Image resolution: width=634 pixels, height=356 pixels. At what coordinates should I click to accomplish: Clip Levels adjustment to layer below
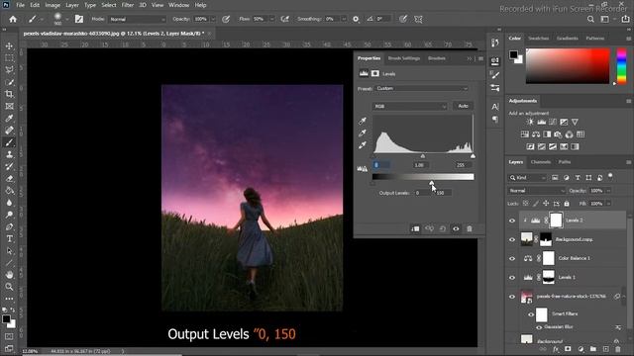tap(415, 228)
